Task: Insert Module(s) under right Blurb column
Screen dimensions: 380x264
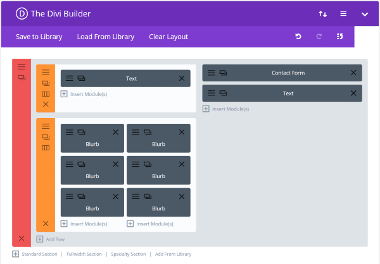Action: coord(150,224)
